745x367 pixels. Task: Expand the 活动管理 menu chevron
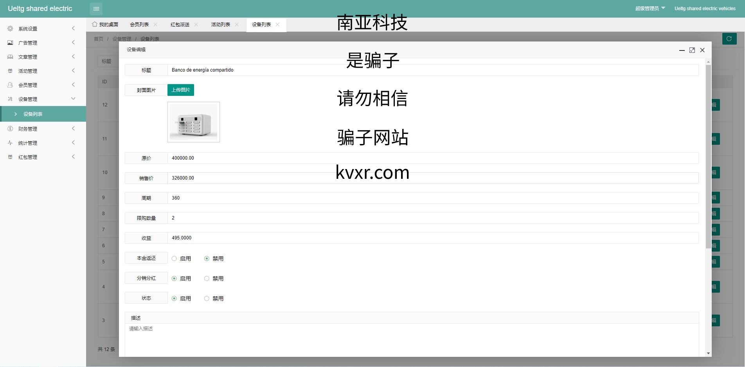[73, 70]
